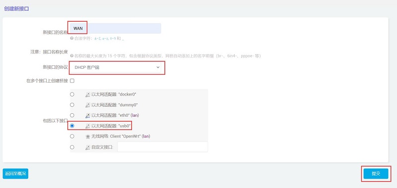Select the wireless Client OpenWrt radio button
The image size is (397, 188).
pos(72,136)
